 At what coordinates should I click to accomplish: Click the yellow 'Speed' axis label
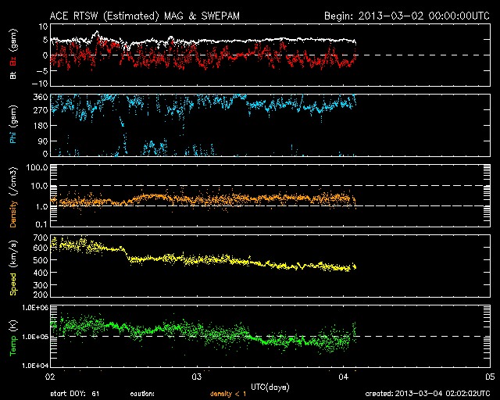13,284
